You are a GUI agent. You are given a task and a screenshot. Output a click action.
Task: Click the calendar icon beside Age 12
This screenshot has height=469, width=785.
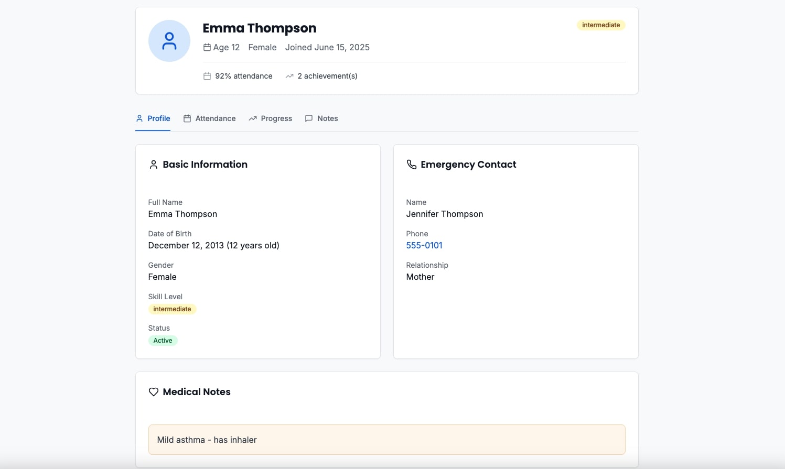(x=207, y=47)
